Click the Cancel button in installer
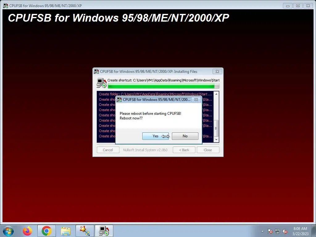Image resolution: width=316 pixels, height=237 pixels. tap(108, 150)
